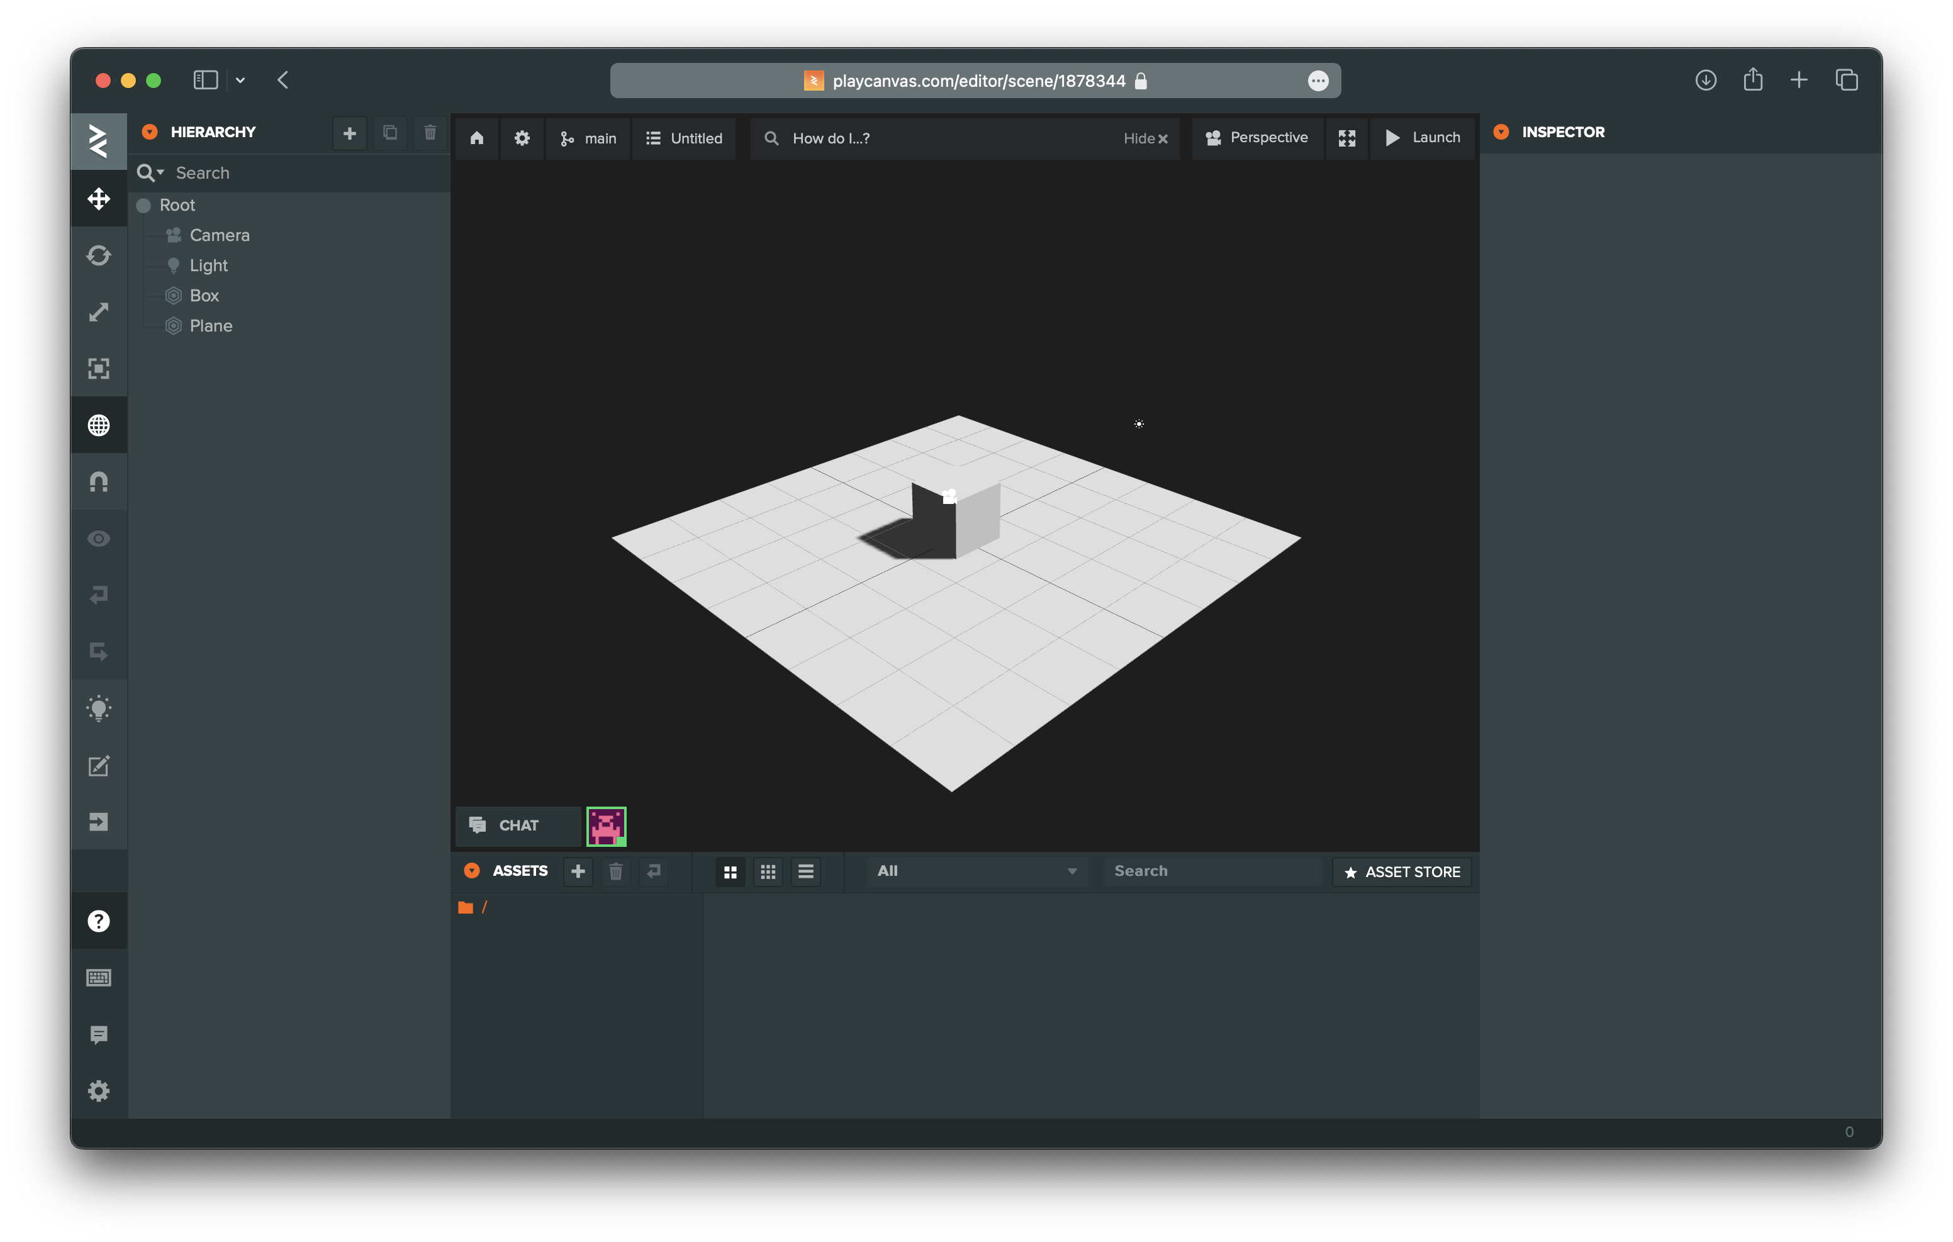Toggle World/Local coordinate system

[98, 425]
